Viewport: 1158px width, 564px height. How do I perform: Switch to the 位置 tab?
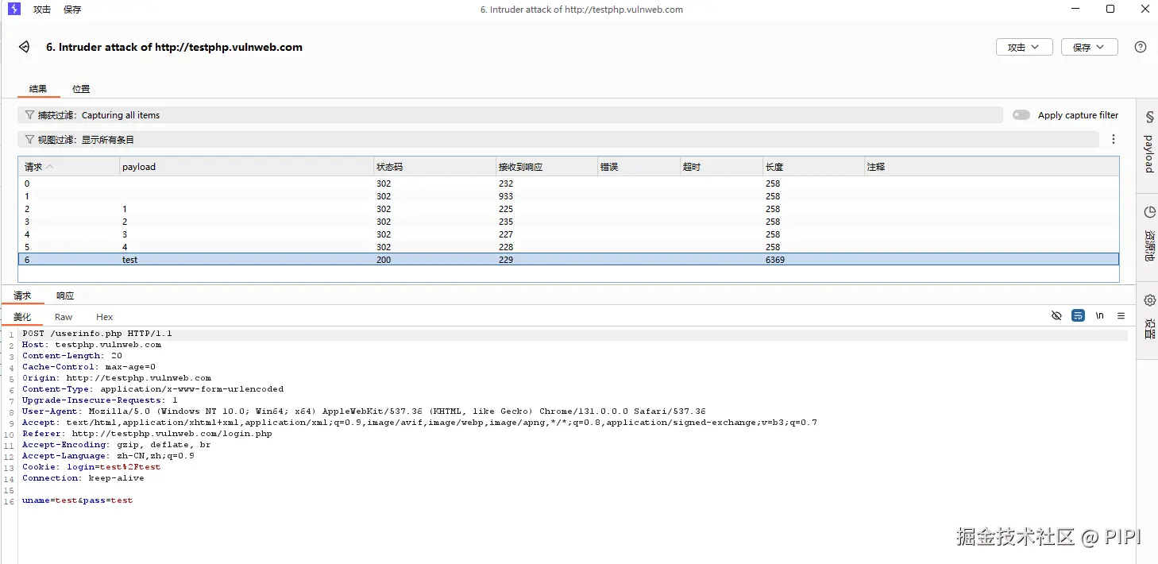(81, 89)
